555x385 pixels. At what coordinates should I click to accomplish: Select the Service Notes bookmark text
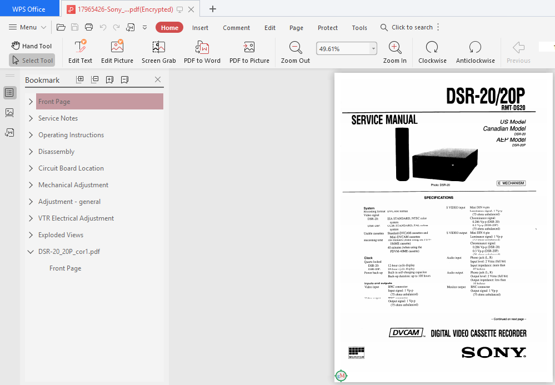pos(58,118)
